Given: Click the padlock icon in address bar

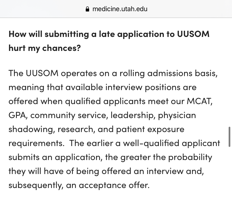Looking at the screenshot, I should [87, 9].
